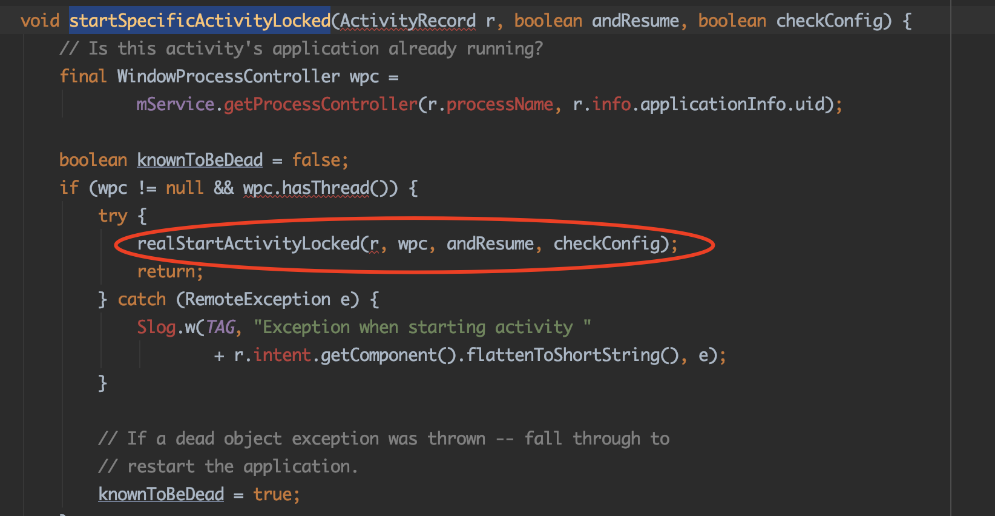Viewport: 995px width, 516px height.
Task: Click the intent field on r
Action: coord(282,355)
